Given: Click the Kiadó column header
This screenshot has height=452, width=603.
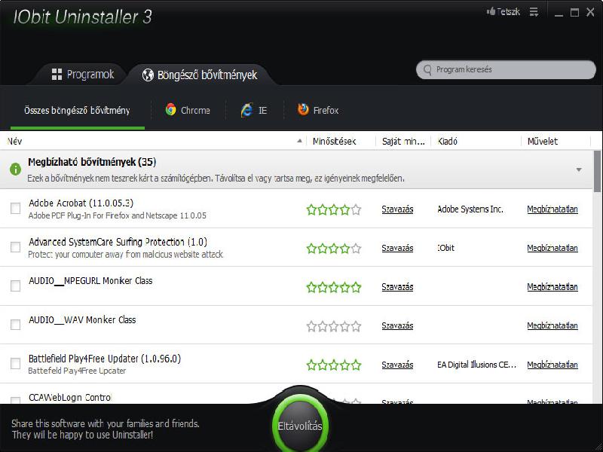Looking at the screenshot, I should [x=447, y=142].
